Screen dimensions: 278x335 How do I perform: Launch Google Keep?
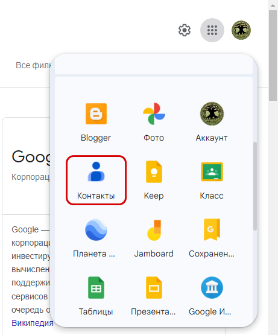(154, 180)
